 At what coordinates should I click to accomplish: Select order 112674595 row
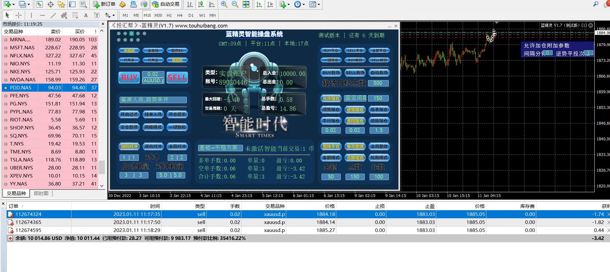308,230
